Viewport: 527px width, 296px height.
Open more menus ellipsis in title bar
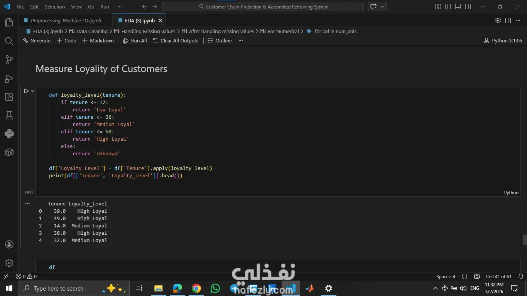120,7
